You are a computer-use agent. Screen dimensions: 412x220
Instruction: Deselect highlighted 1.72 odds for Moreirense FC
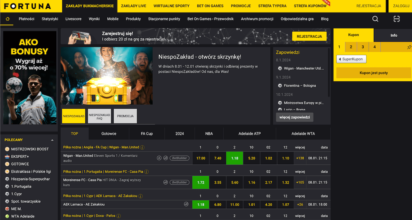pos(201,182)
